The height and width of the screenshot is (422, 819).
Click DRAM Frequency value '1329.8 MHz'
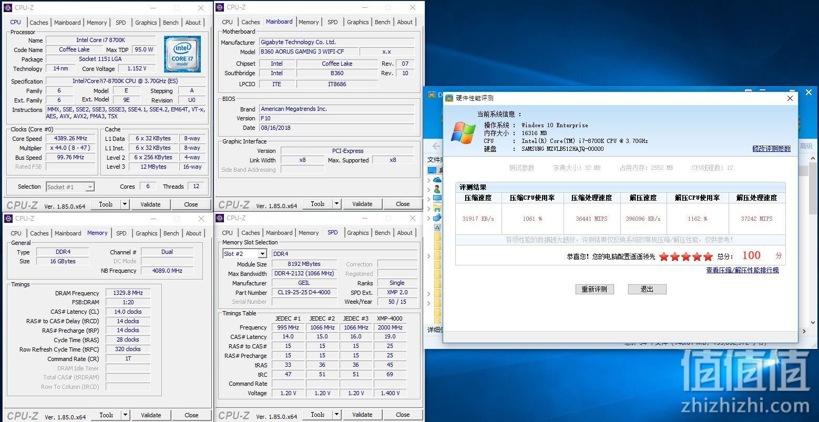(128, 293)
